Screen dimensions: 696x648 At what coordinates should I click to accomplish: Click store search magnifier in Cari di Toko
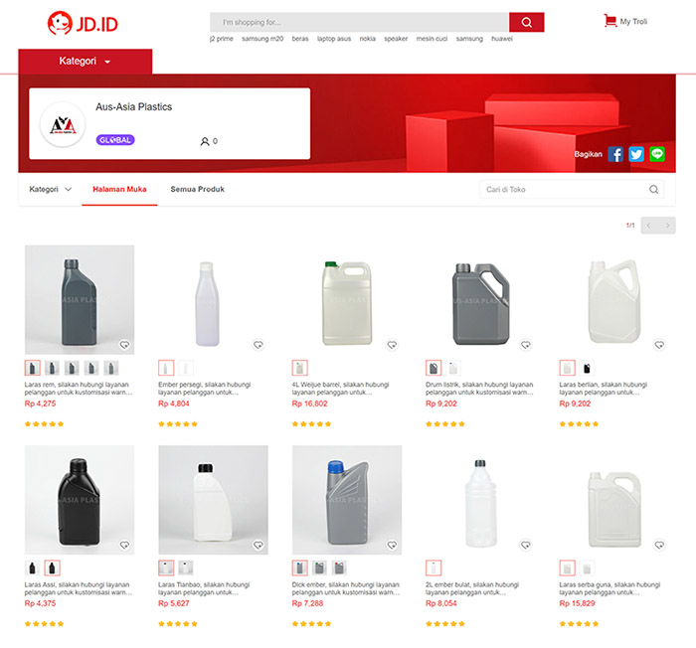(x=653, y=190)
